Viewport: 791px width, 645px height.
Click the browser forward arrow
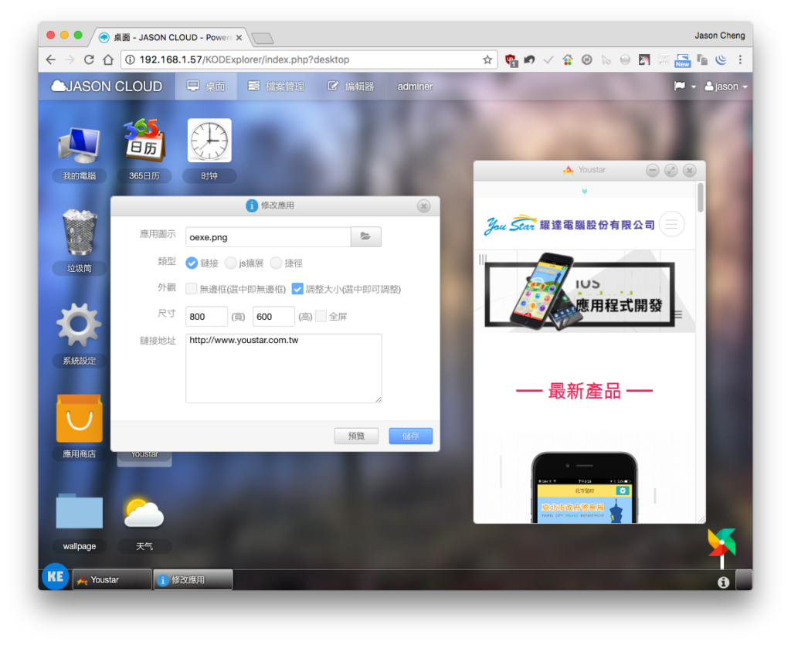point(70,59)
